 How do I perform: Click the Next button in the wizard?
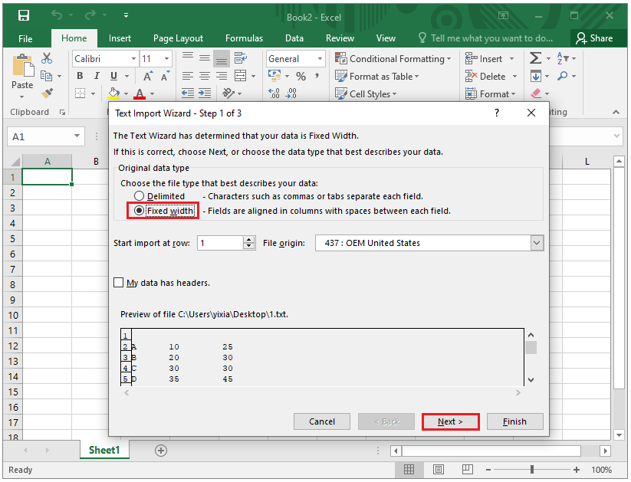click(450, 421)
